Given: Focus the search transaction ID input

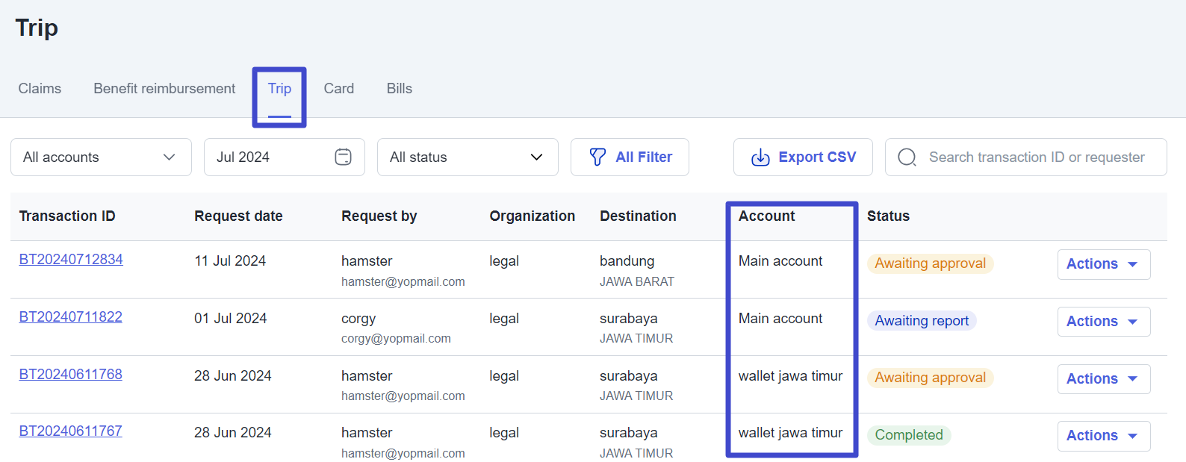Looking at the screenshot, I should point(1036,157).
